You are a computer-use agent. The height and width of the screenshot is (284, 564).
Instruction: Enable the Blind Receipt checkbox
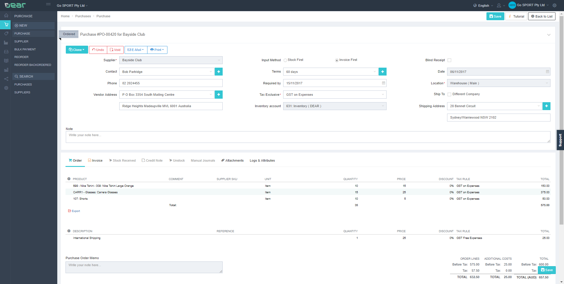449,60
